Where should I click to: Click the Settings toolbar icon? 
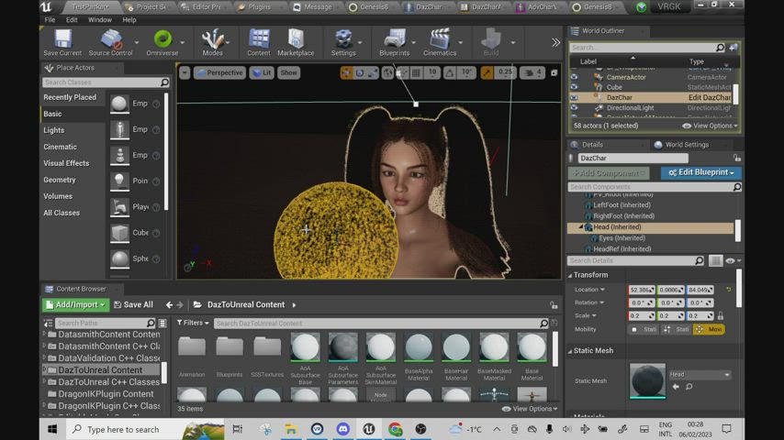click(343, 42)
